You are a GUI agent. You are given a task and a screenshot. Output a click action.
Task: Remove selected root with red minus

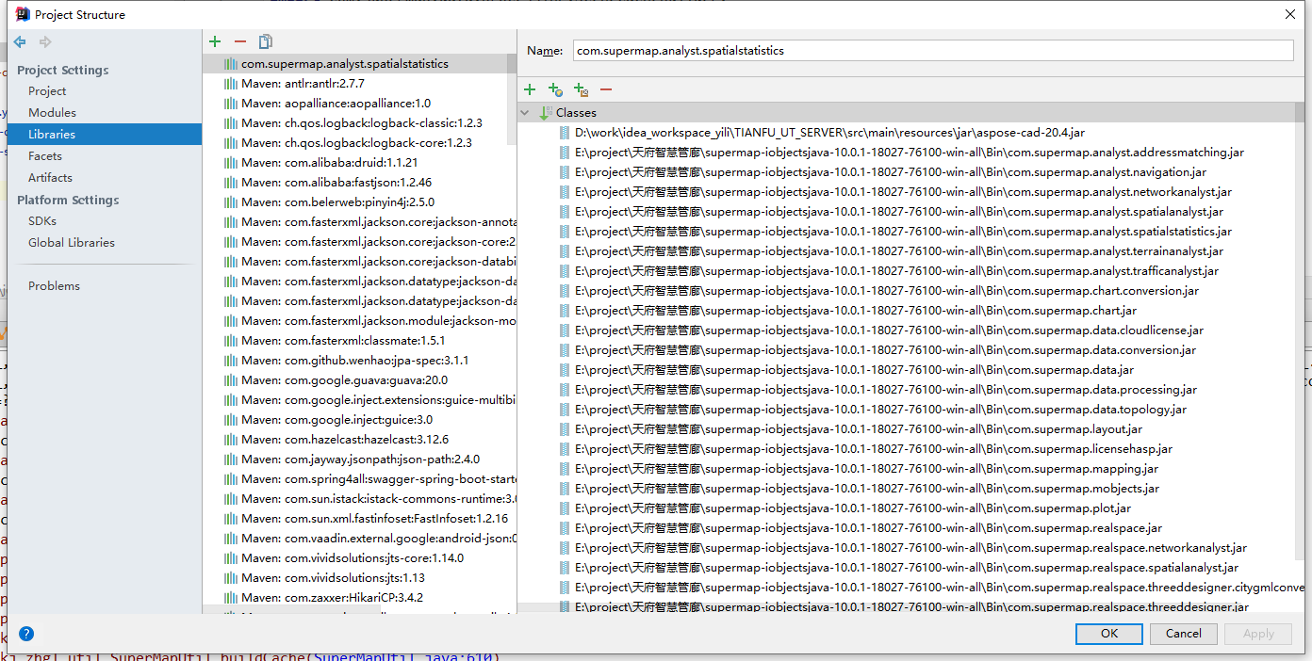606,89
